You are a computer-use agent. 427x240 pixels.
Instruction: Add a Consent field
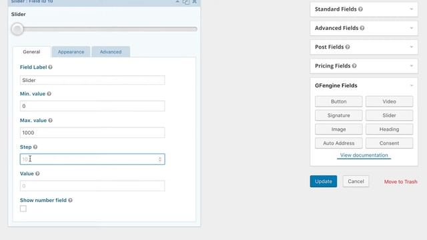[x=389, y=143]
